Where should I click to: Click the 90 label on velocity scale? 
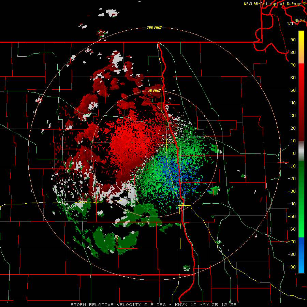(293, 40)
